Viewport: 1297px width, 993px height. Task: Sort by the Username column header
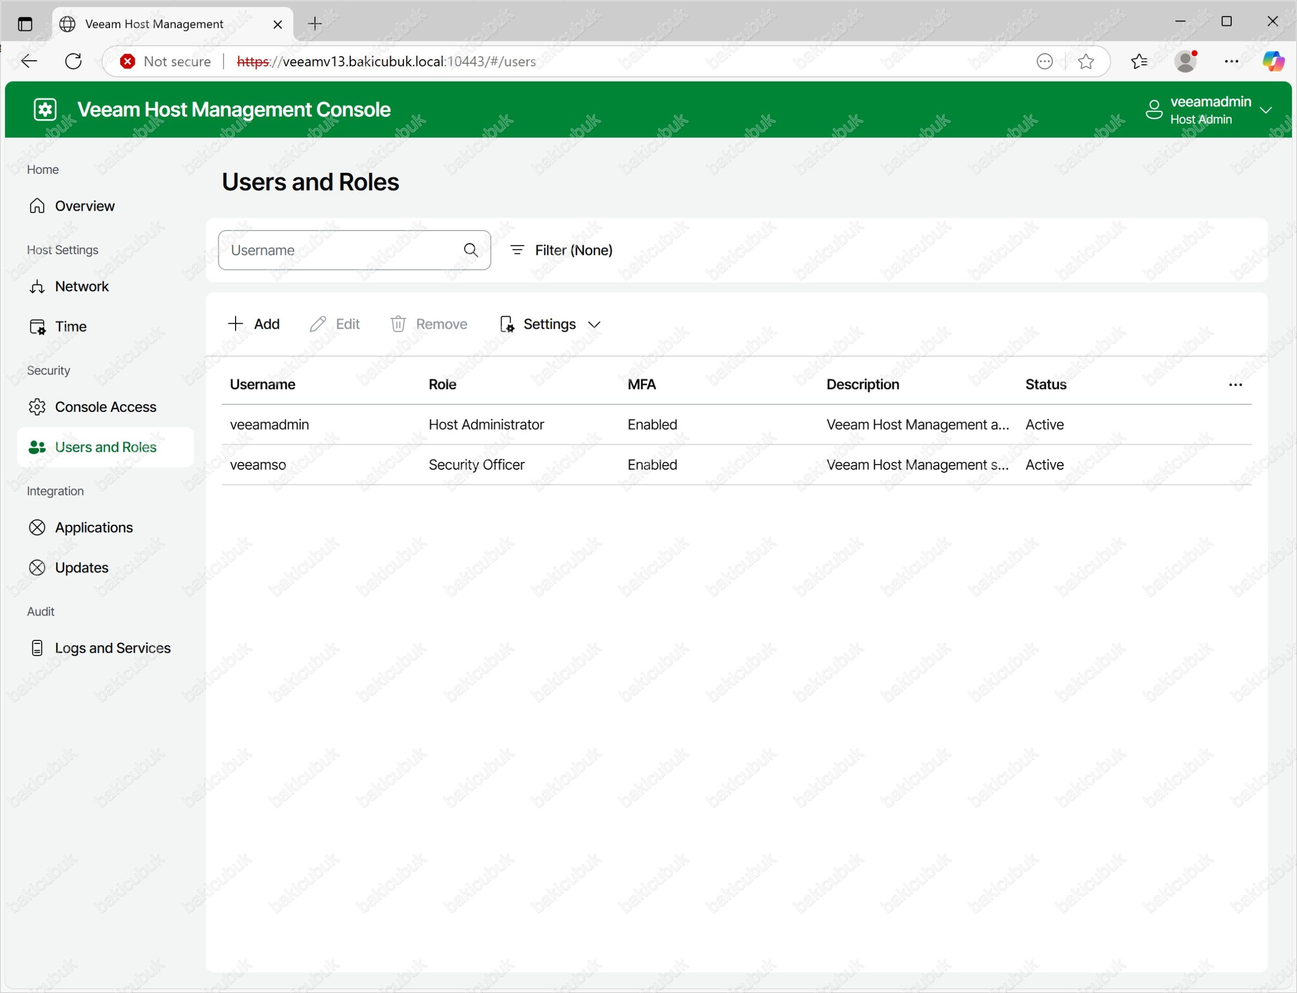[262, 385]
